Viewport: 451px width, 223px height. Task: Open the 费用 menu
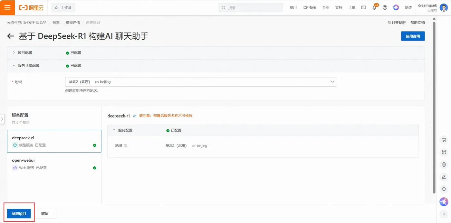293,7
